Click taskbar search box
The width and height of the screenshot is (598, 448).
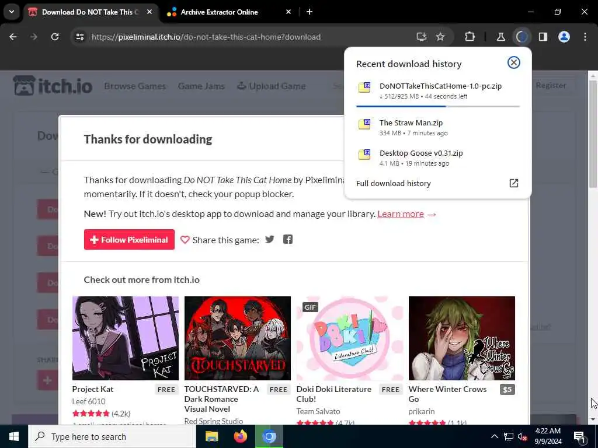click(x=112, y=436)
